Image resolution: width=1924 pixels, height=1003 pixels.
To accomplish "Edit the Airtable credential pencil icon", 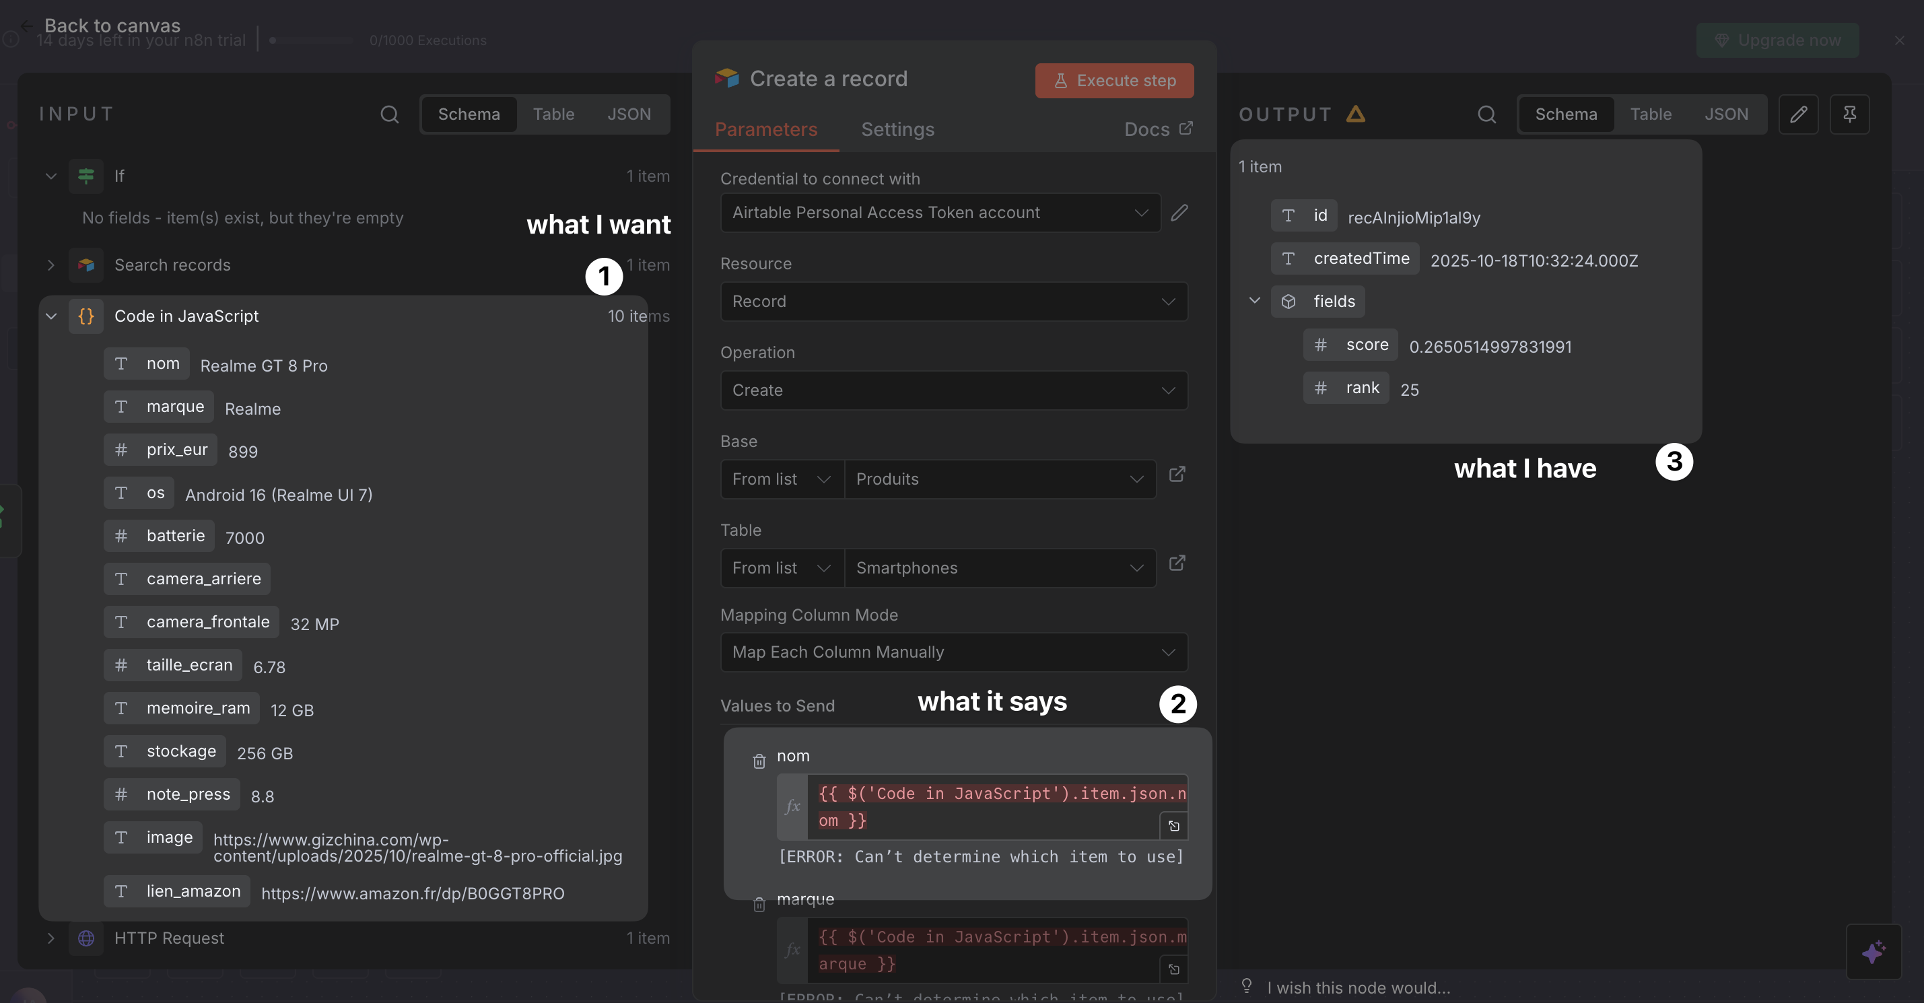I will (x=1179, y=213).
